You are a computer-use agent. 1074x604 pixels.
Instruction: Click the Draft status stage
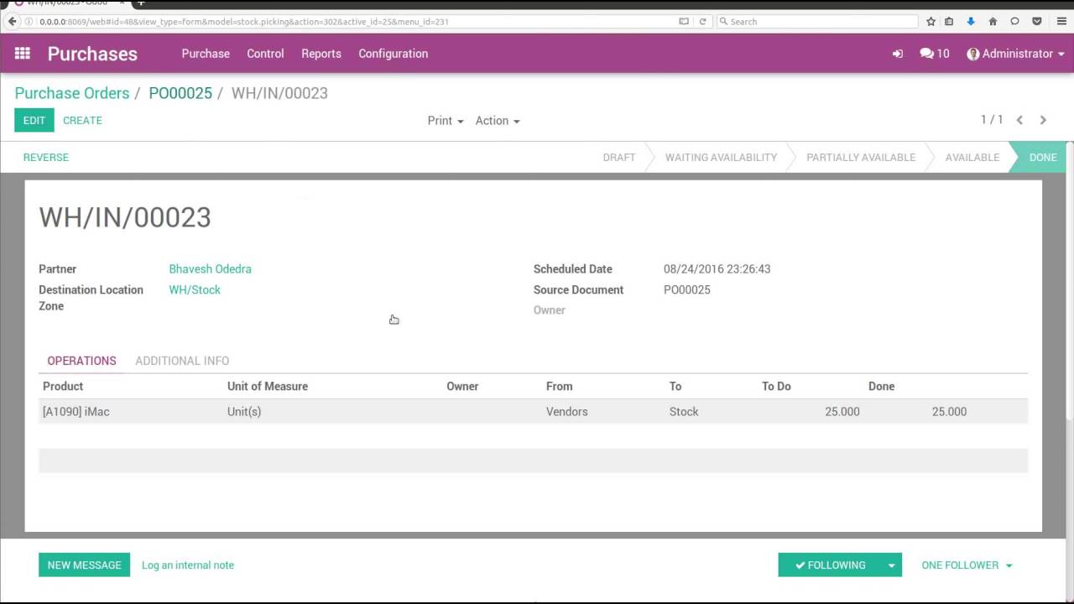coord(619,157)
